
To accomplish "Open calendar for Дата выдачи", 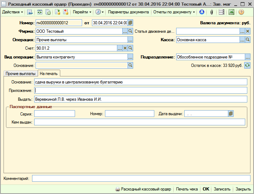I will [231, 113].
